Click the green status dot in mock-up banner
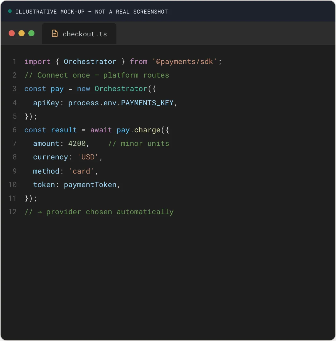The width and height of the screenshot is (336, 341). tap(10, 11)
